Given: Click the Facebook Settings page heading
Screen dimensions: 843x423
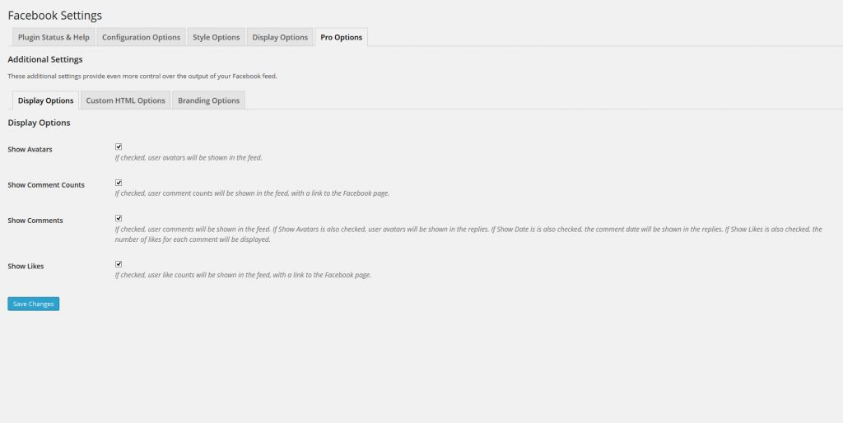Looking at the screenshot, I should pyautogui.click(x=55, y=15).
